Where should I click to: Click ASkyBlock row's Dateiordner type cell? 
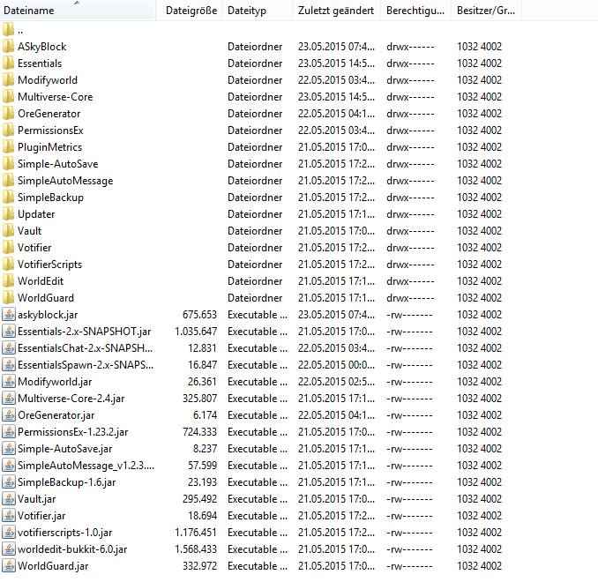[x=255, y=47]
